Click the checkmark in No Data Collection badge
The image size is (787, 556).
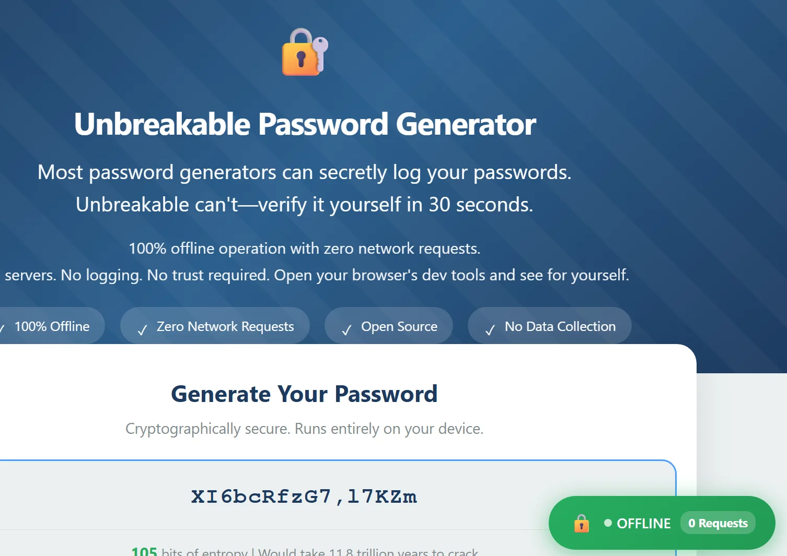coord(489,329)
